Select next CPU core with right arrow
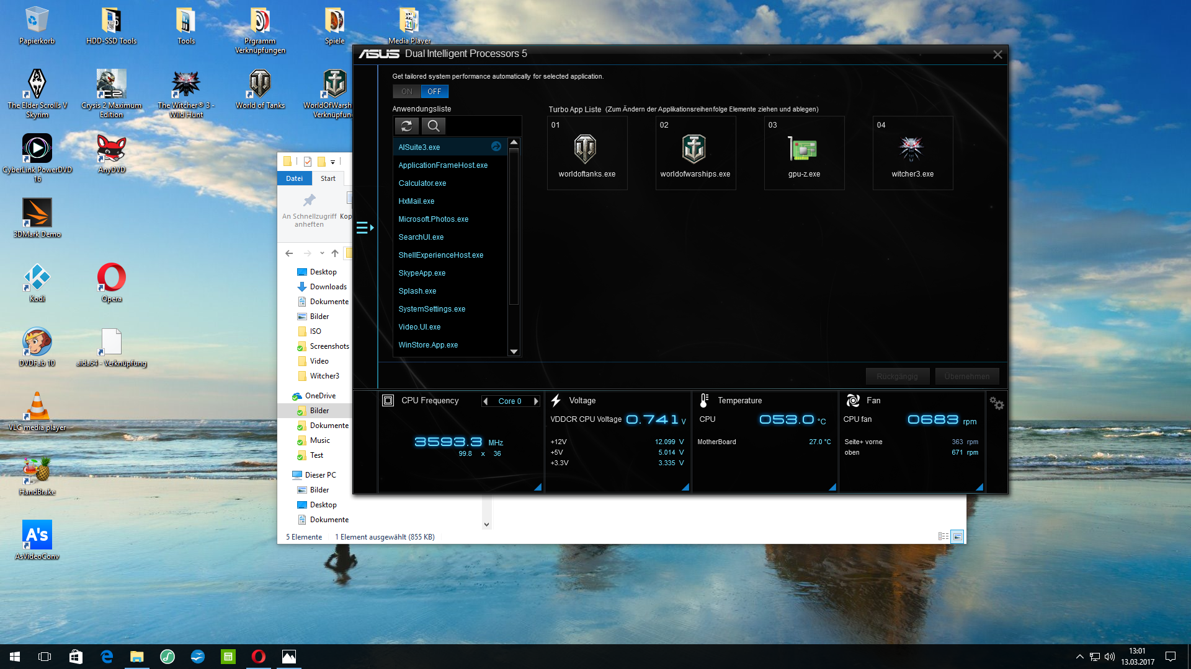 pyautogui.click(x=536, y=401)
